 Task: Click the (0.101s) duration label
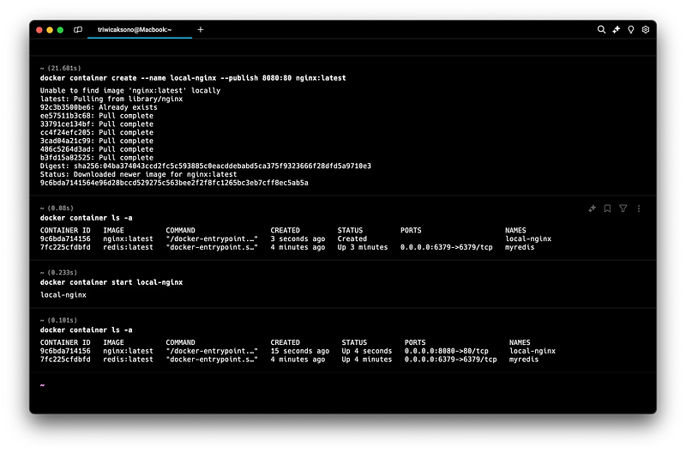(x=62, y=320)
